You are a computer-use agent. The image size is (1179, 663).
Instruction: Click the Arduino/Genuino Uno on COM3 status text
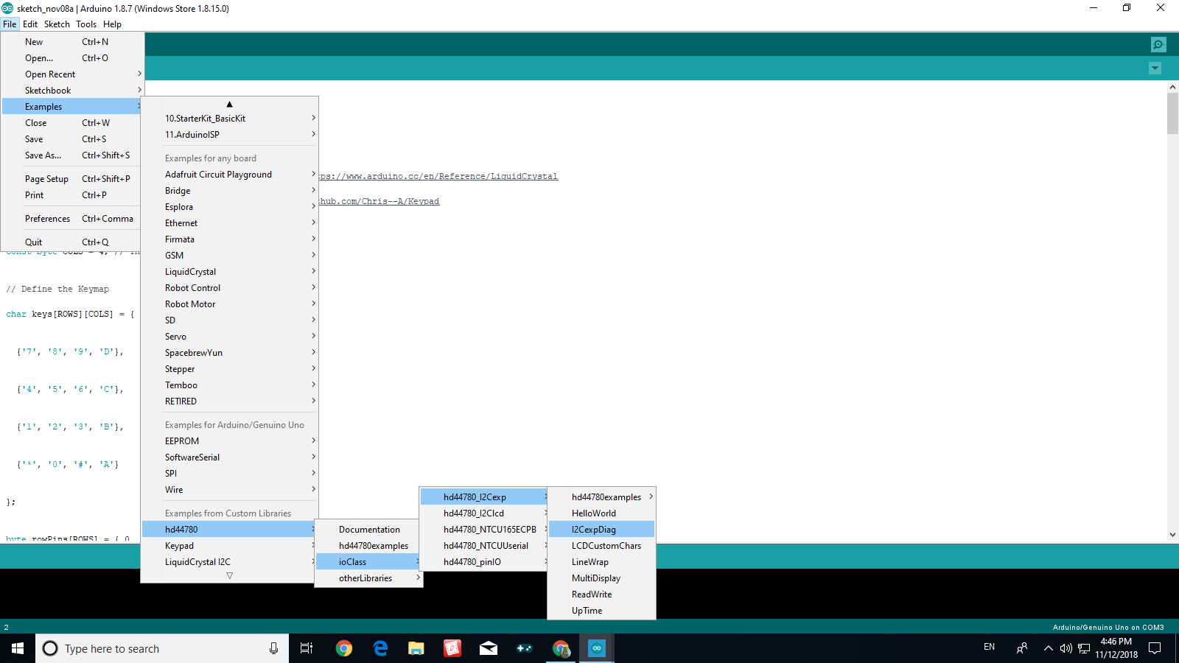tap(1108, 628)
